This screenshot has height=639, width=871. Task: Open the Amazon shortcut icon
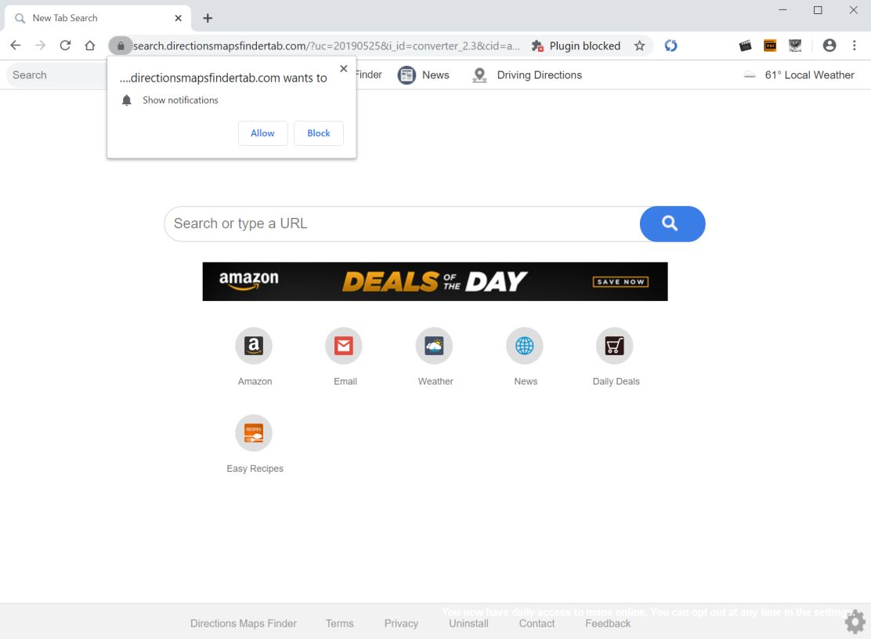point(254,345)
